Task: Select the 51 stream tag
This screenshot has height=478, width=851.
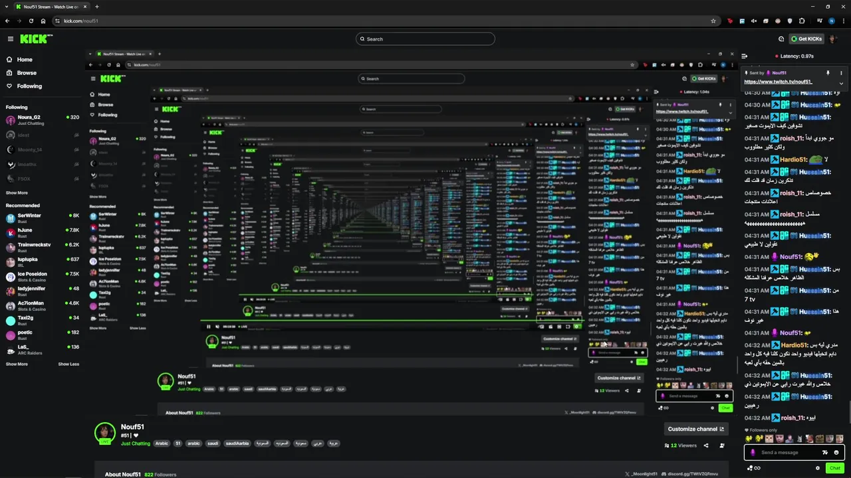Action: (x=178, y=443)
